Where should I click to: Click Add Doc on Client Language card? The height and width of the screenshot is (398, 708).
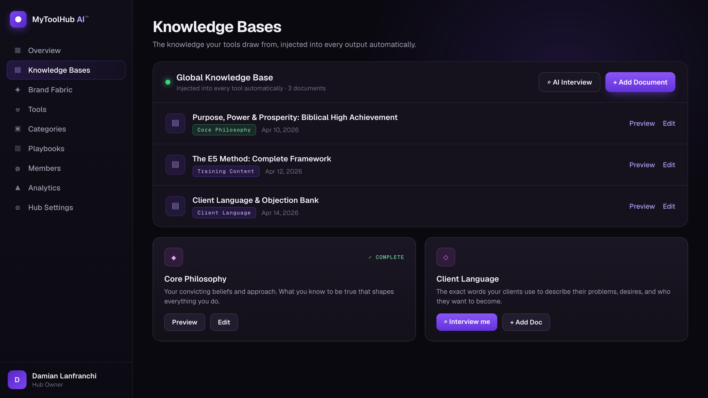526,322
